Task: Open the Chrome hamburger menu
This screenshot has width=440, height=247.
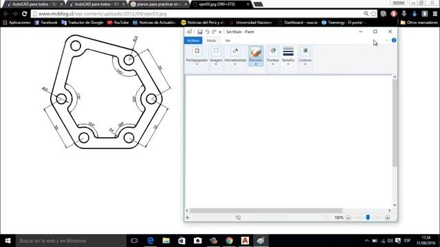Action: click(x=435, y=14)
